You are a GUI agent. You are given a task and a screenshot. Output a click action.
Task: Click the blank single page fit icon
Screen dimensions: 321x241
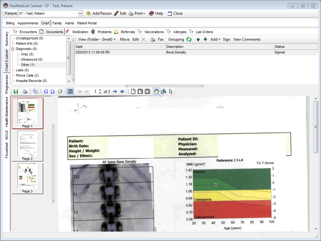click(133, 91)
